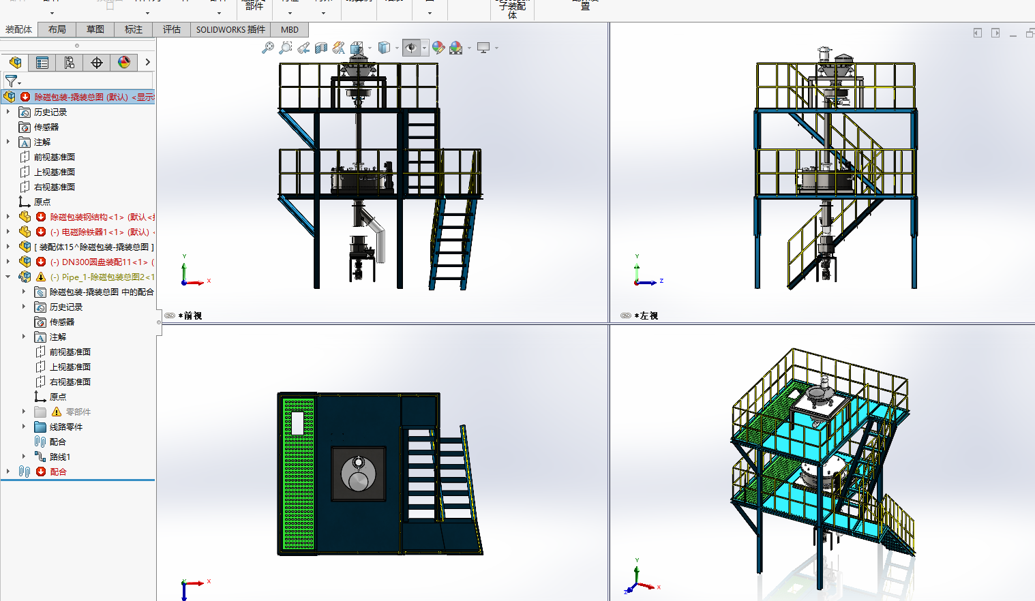Click the View Settings monitor icon

coord(483,48)
